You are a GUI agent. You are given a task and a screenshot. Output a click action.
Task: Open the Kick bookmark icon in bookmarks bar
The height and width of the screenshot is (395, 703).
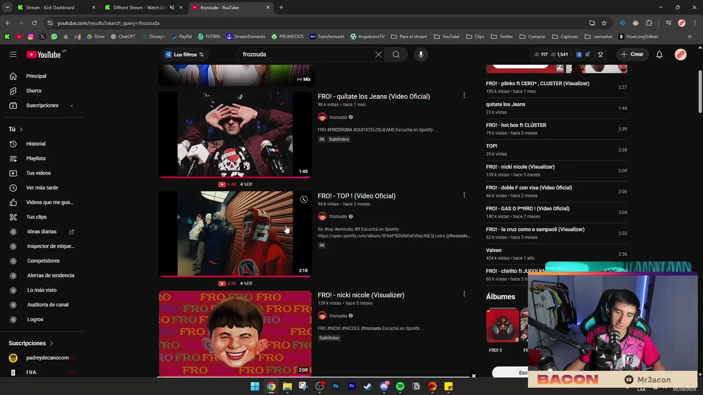(7, 37)
